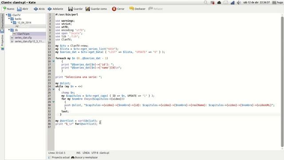
Task: Fold the for block at line 29
Action: 53,102
